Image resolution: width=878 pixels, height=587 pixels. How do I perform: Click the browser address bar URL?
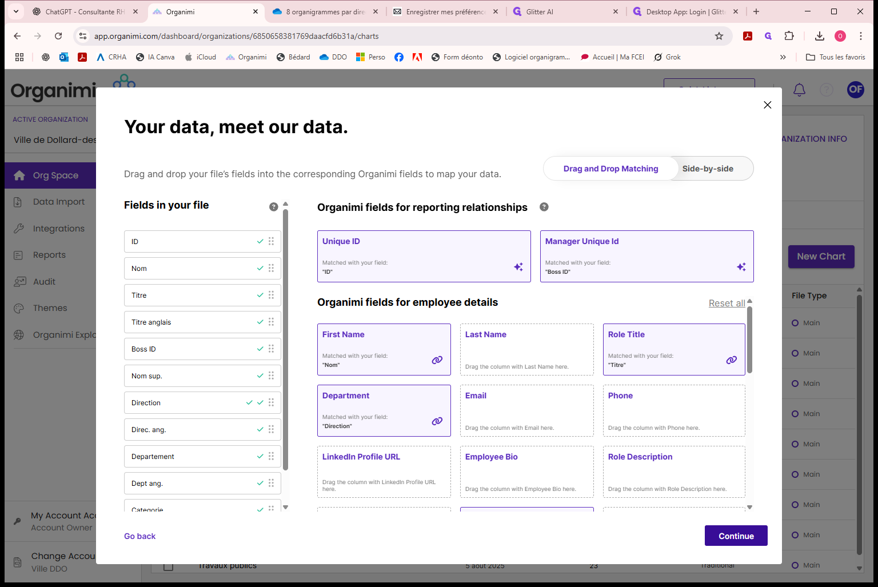(236, 36)
